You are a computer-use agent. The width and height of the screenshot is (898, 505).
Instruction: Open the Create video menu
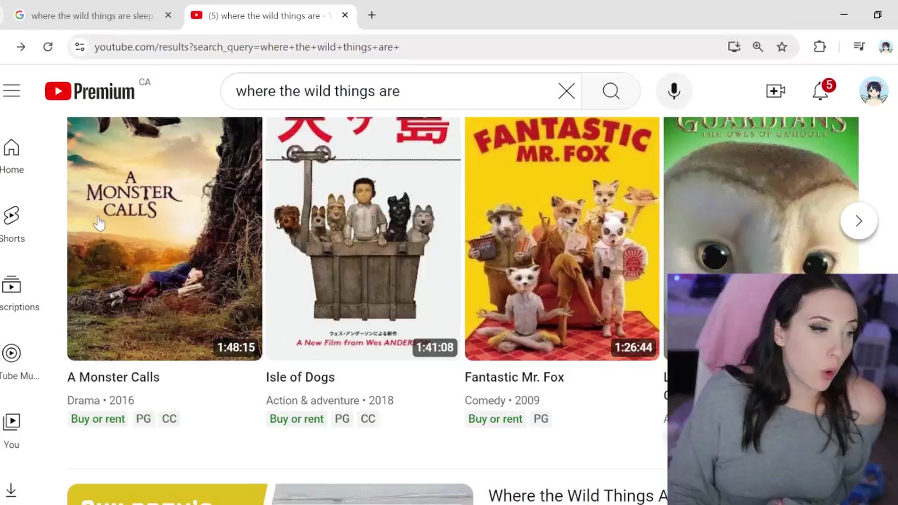pyautogui.click(x=775, y=91)
